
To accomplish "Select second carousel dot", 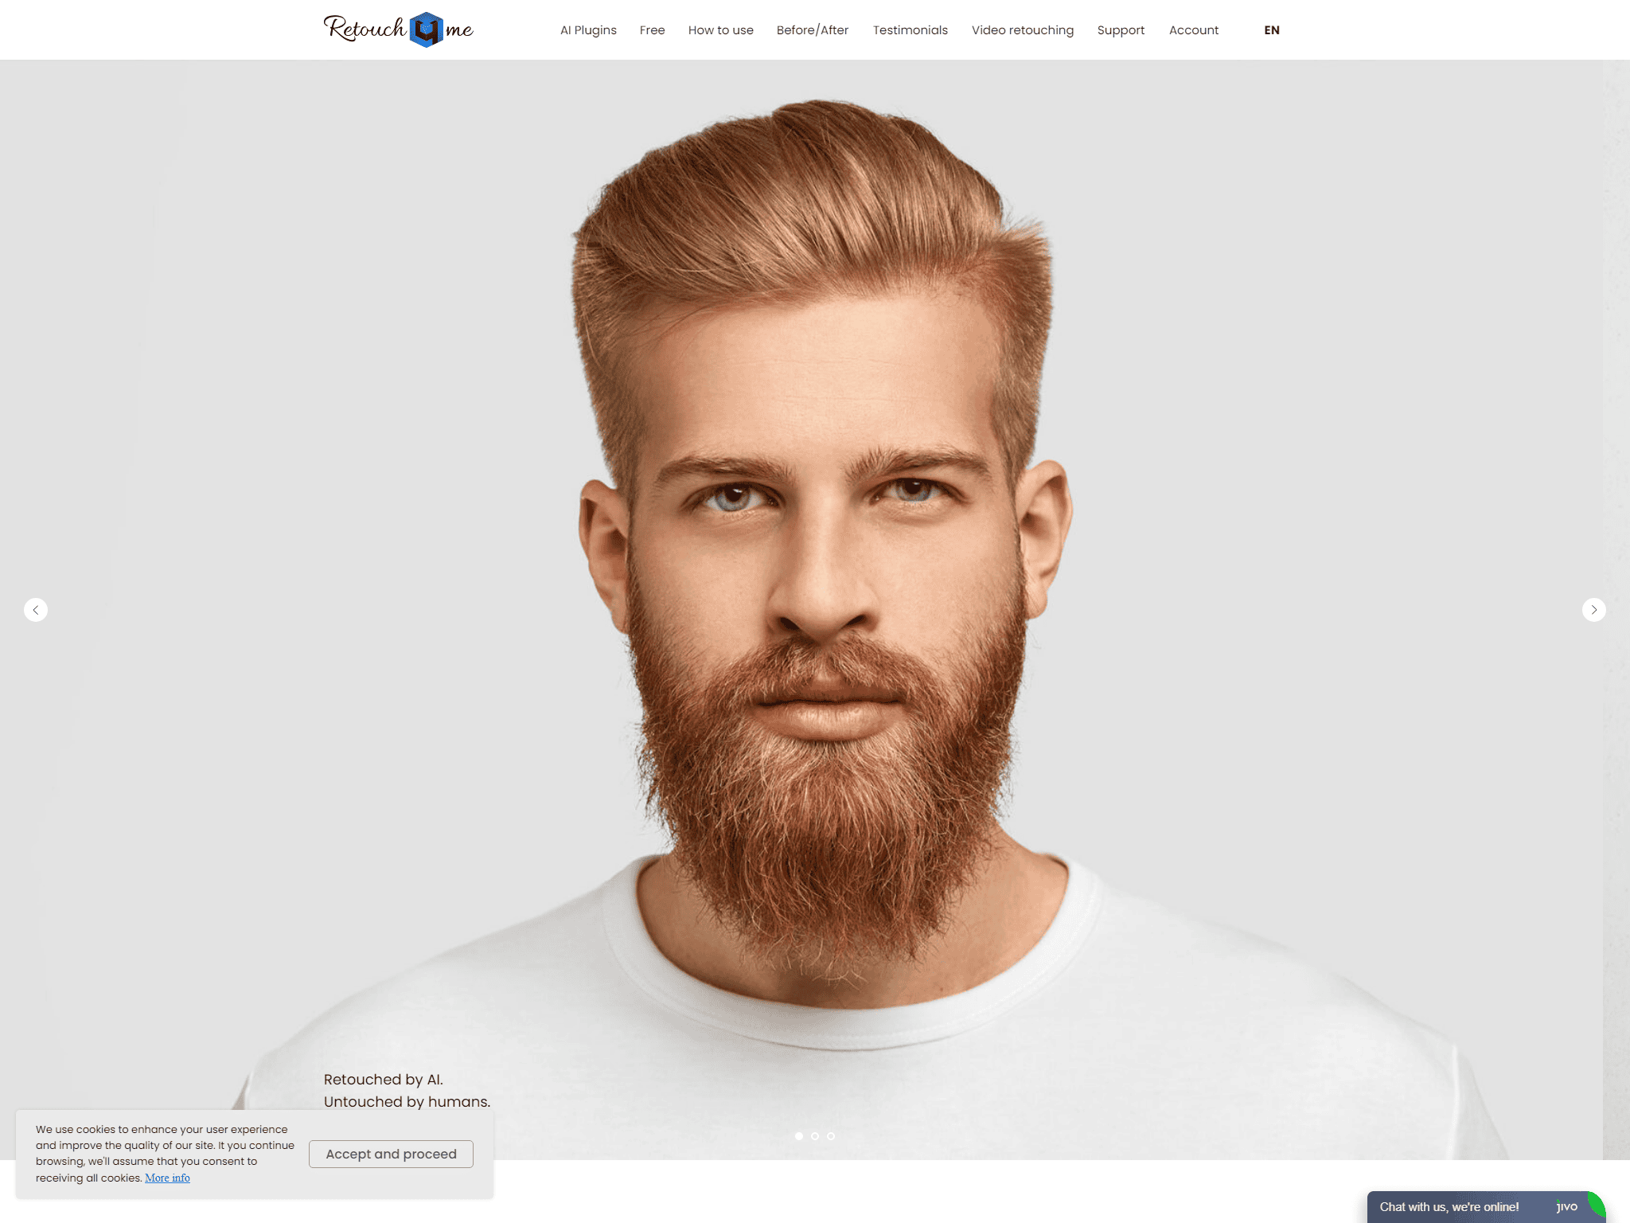I will [815, 1136].
